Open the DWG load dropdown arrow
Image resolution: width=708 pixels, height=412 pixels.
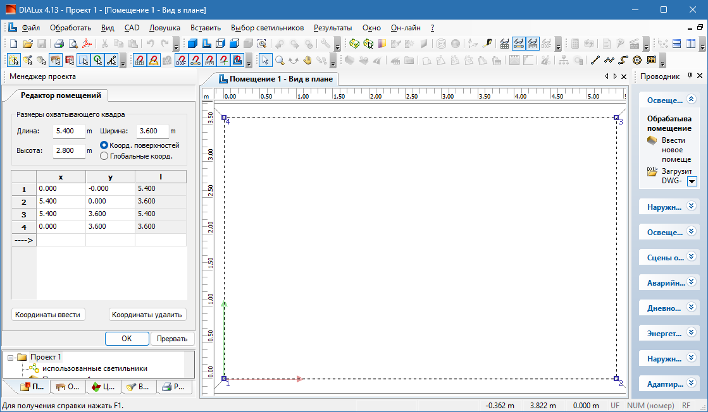coord(692,181)
